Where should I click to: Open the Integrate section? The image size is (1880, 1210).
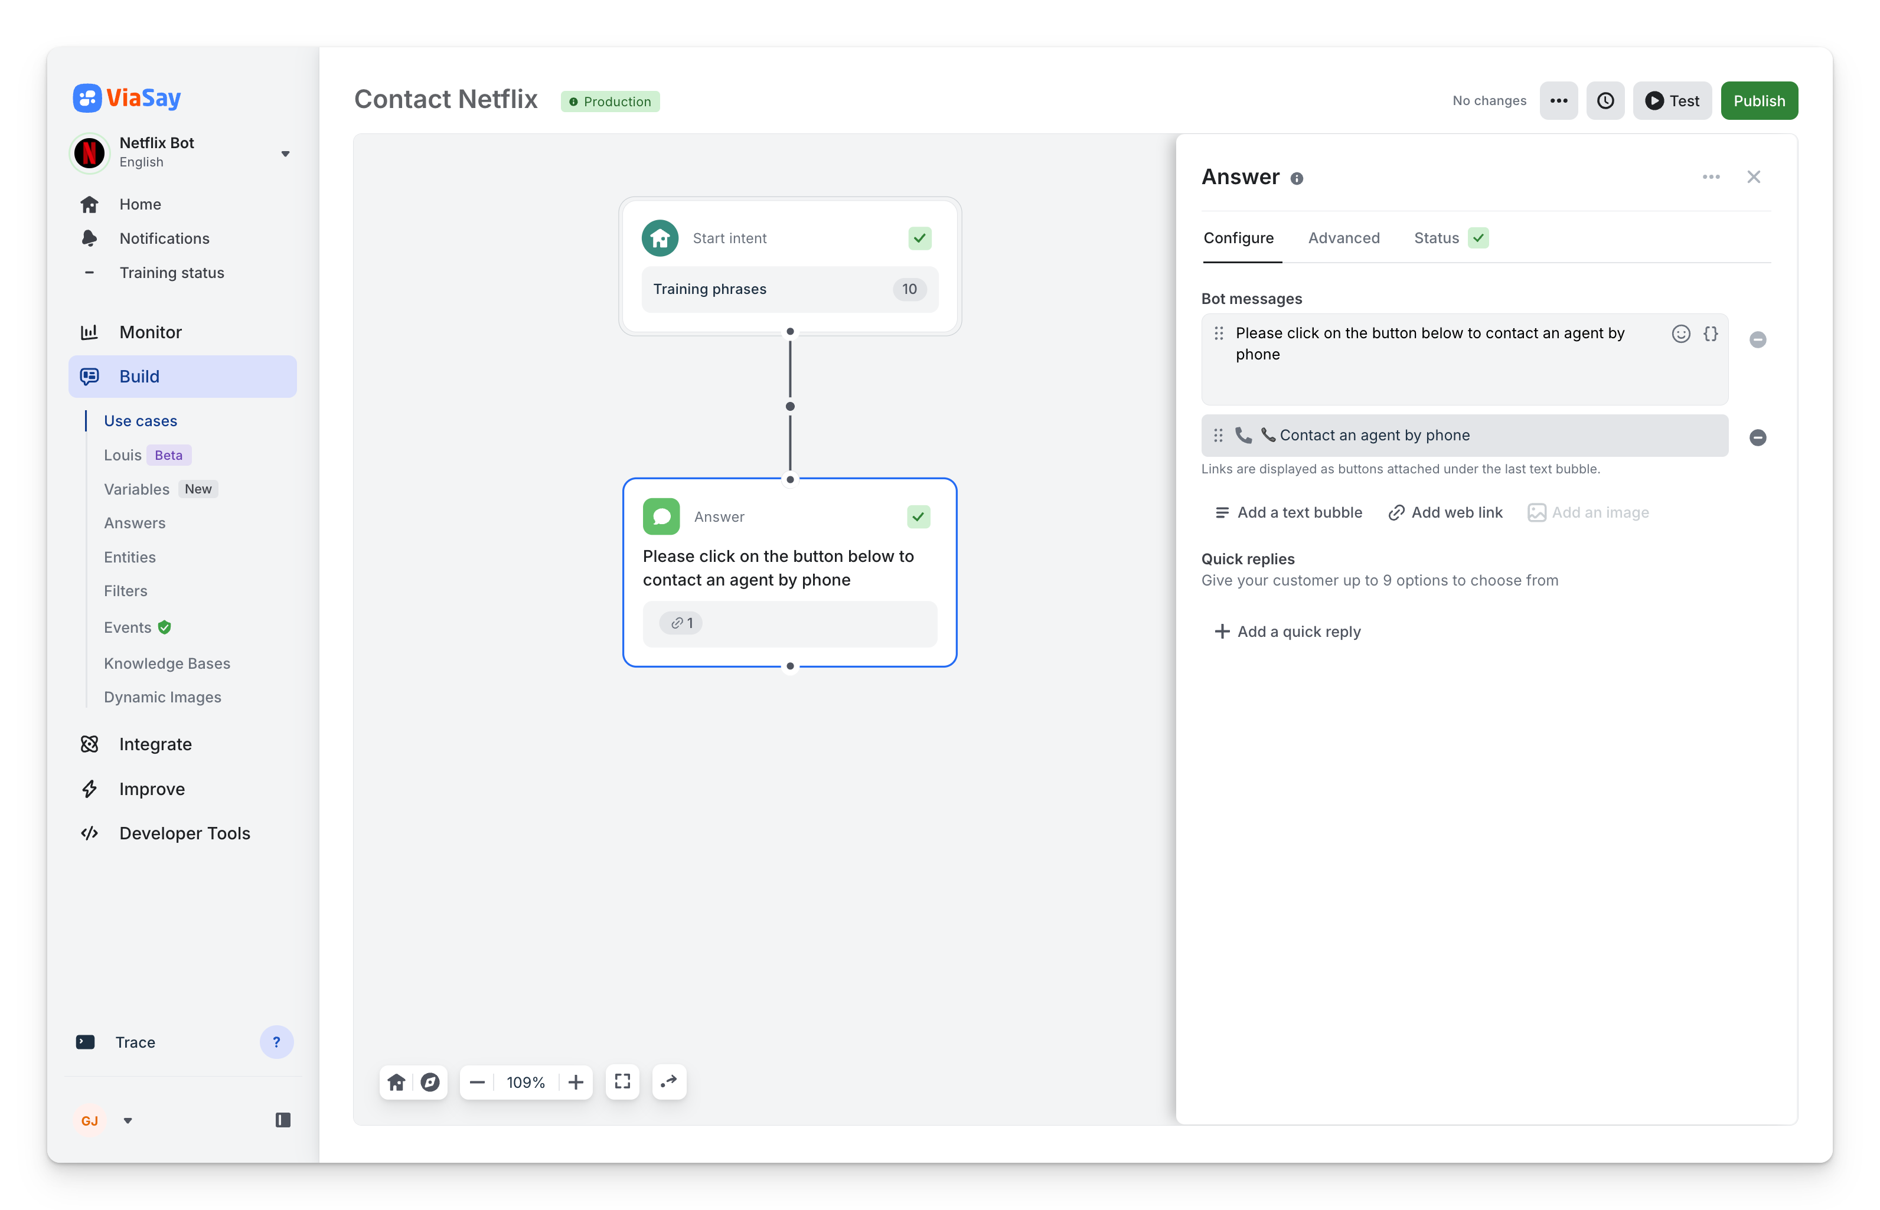tap(156, 744)
